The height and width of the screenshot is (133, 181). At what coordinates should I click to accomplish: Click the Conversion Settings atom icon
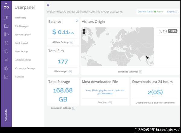click(6, 68)
